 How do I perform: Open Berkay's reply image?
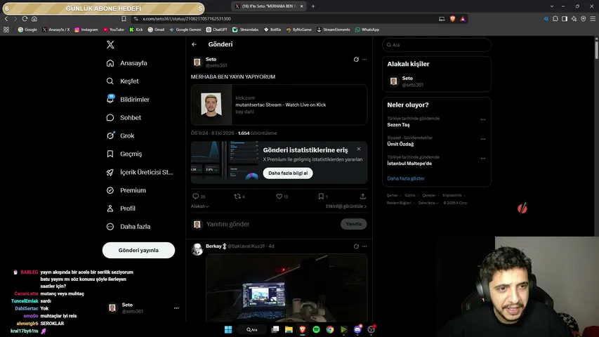point(287,287)
